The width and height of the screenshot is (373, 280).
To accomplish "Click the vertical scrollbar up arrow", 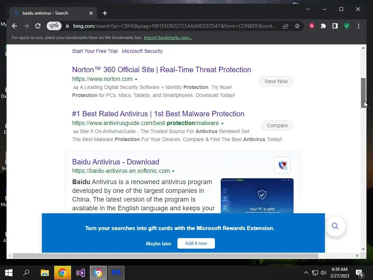I will pos(363,48).
